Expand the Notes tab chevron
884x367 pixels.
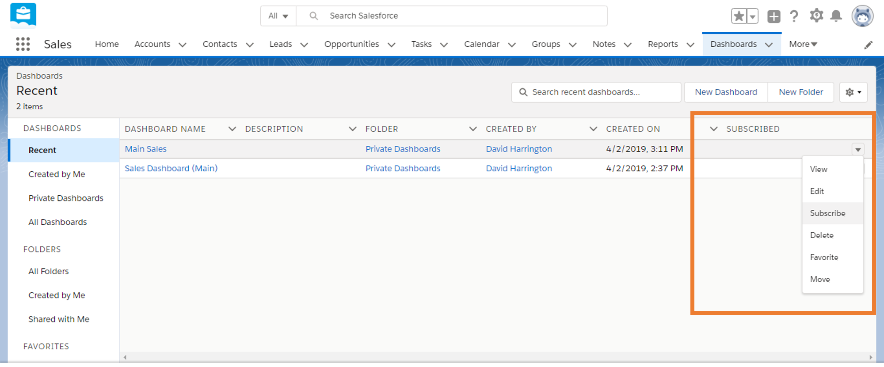pos(628,45)
